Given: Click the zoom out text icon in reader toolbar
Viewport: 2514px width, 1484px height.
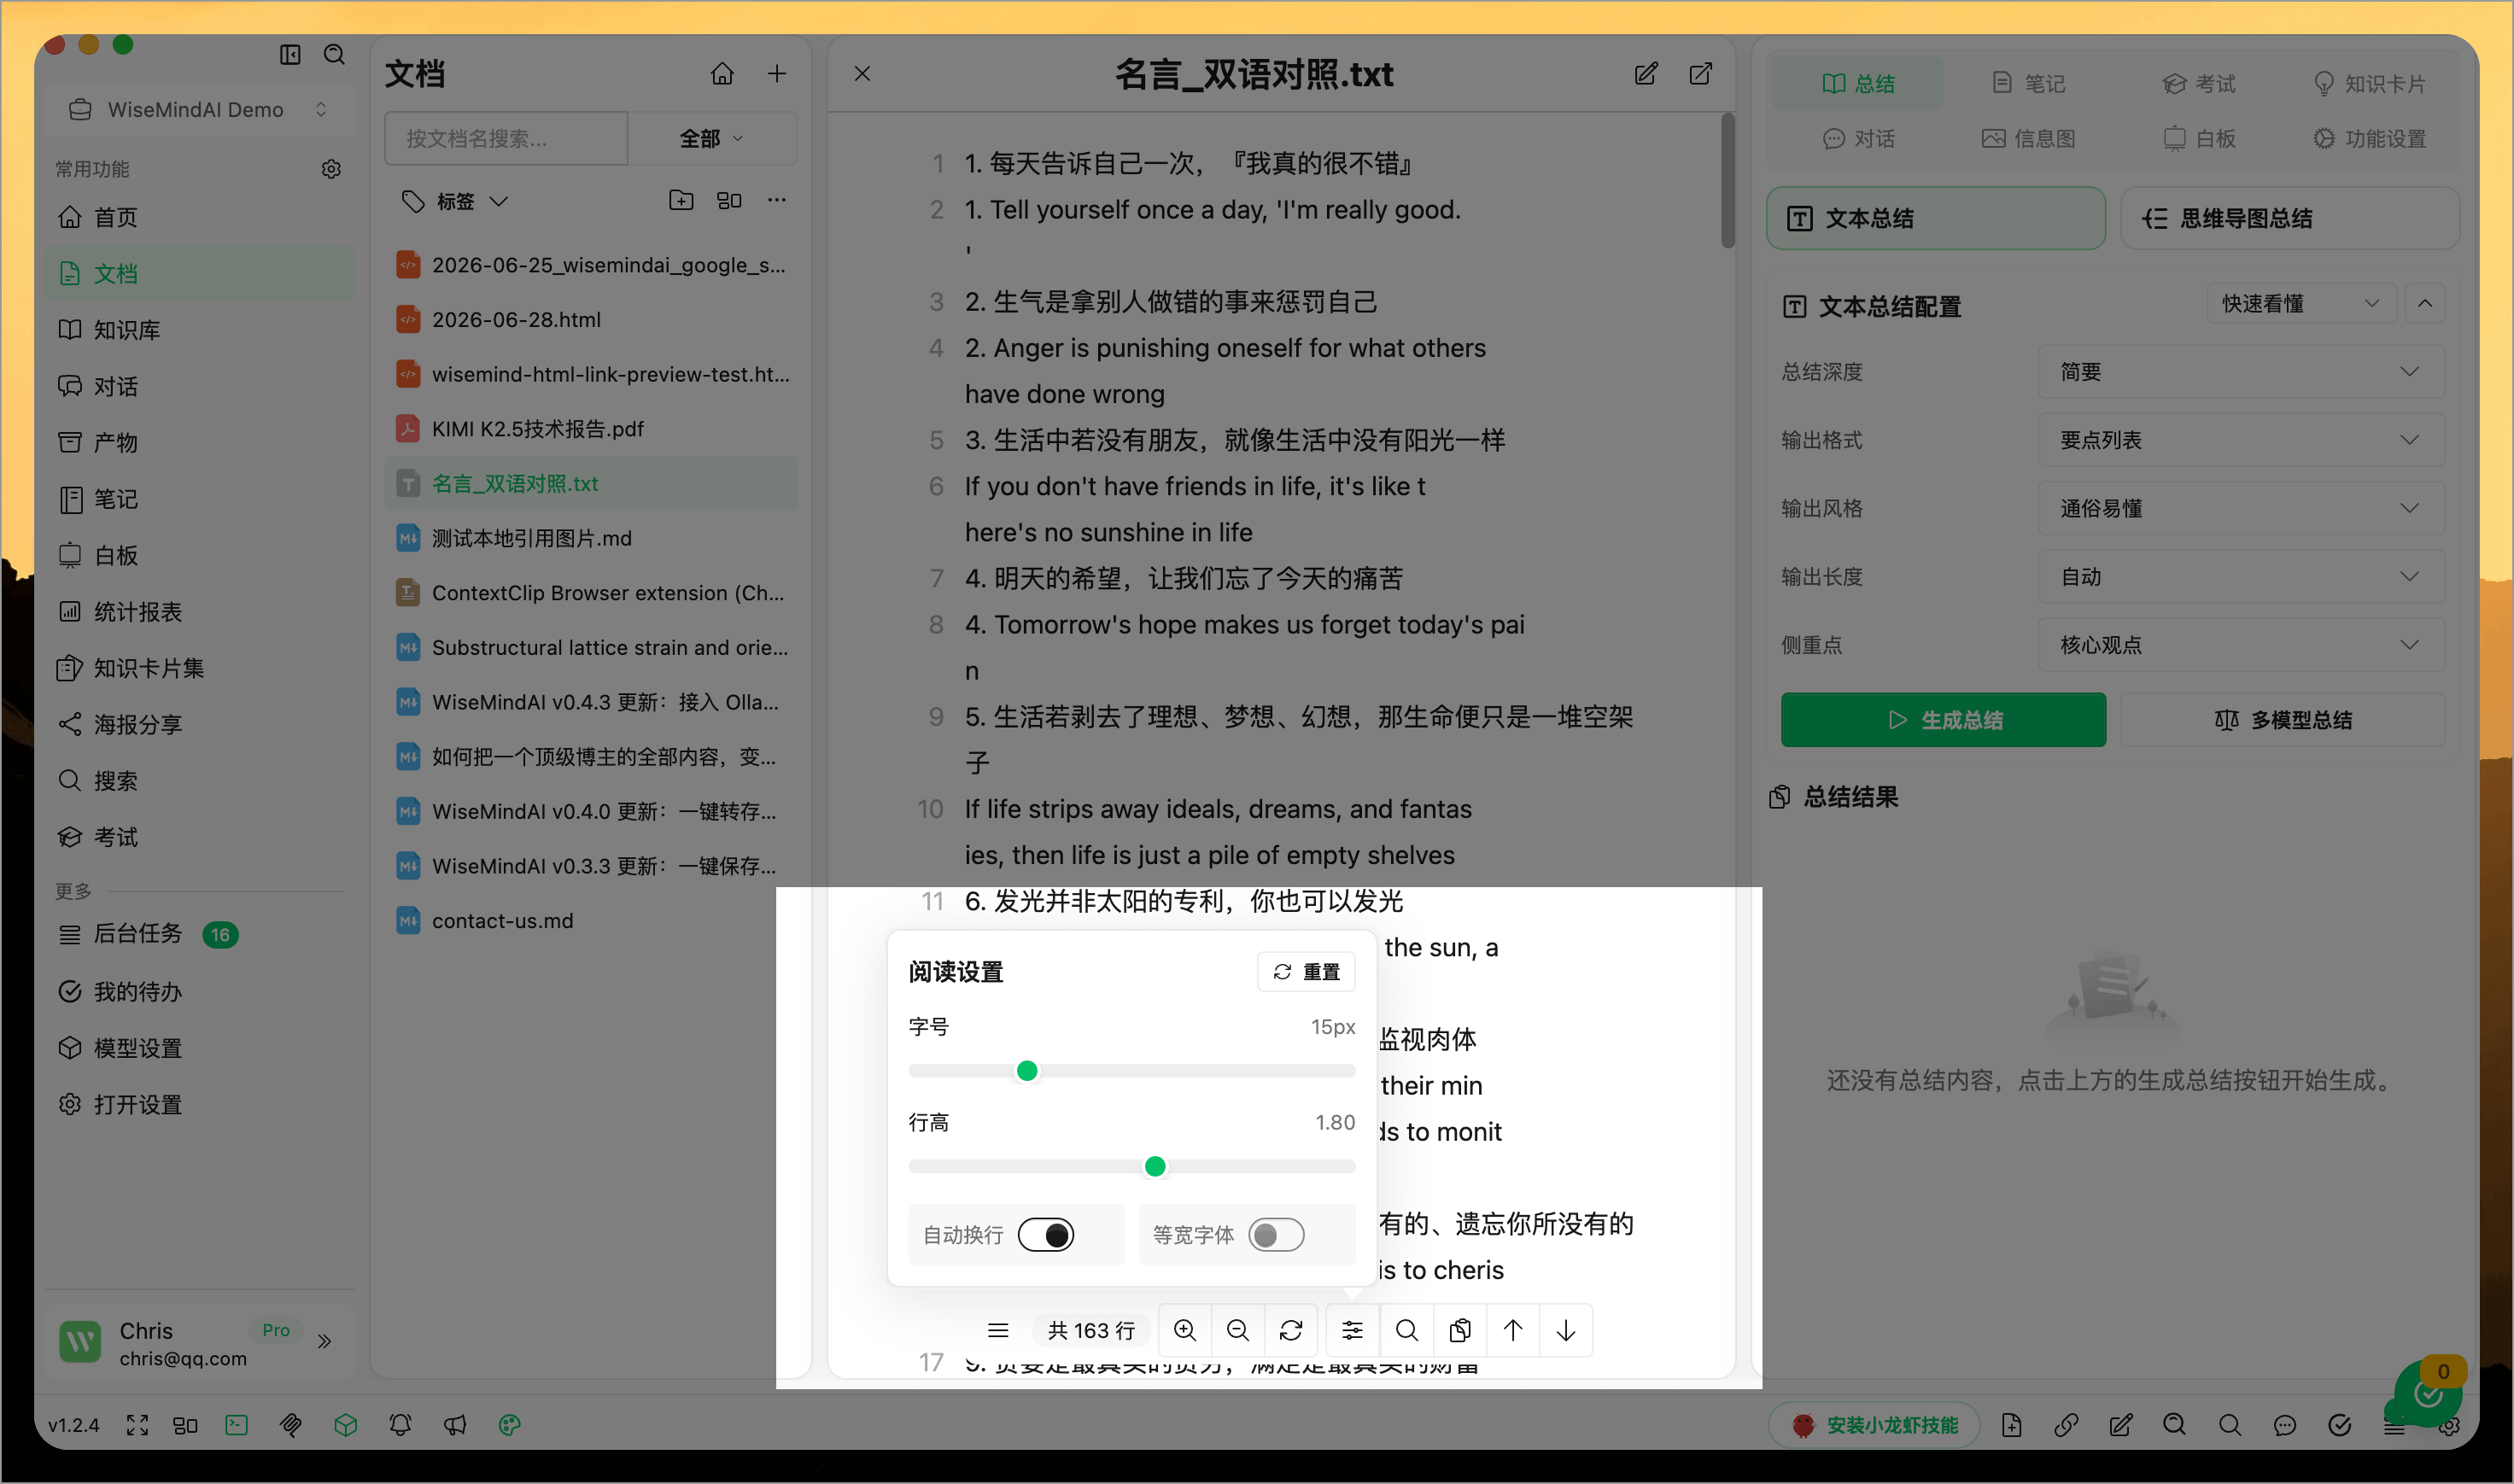Looking at the screenshot, I should [x=1238, y=1330].
